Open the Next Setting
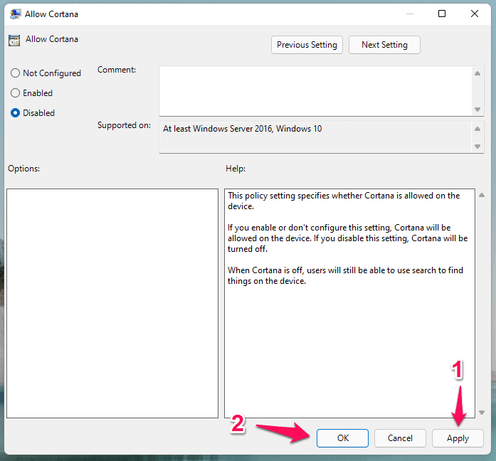The image size is (496, 461). coord(384,45)
